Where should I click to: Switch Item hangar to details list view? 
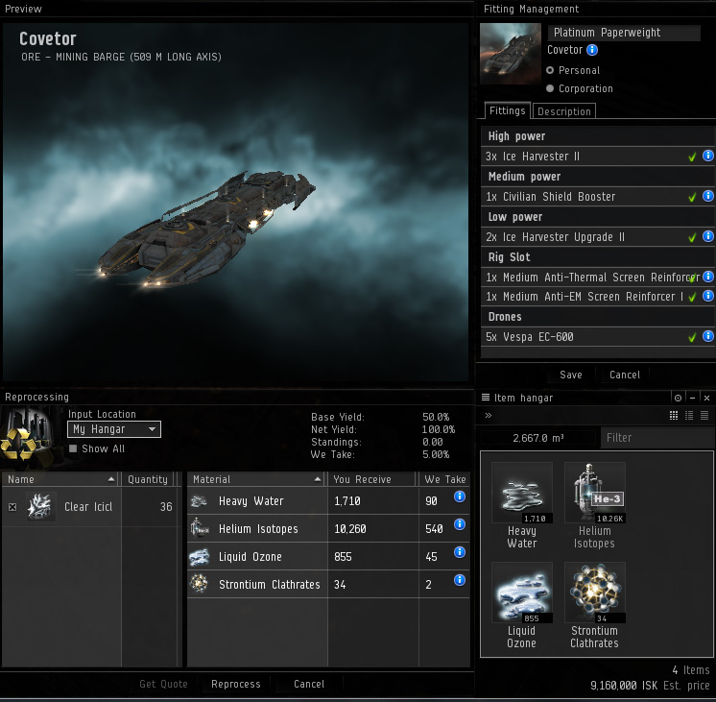click(x=689, y=416)
